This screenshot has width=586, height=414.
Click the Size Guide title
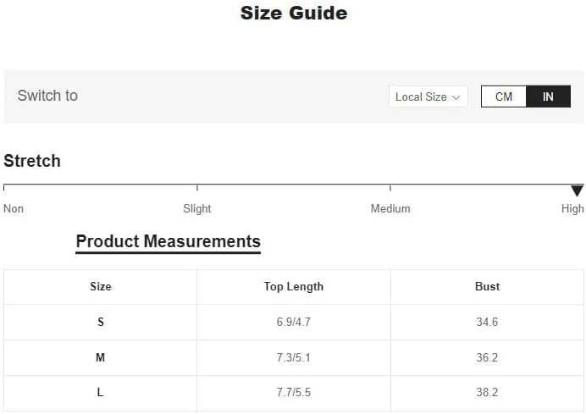pos(293,13)
